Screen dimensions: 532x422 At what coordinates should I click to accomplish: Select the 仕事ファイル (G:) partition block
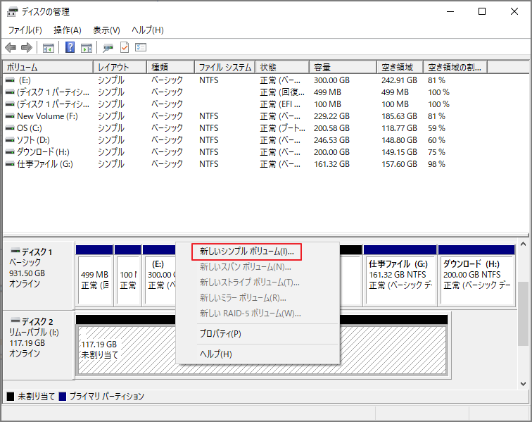tap(400, 275)
